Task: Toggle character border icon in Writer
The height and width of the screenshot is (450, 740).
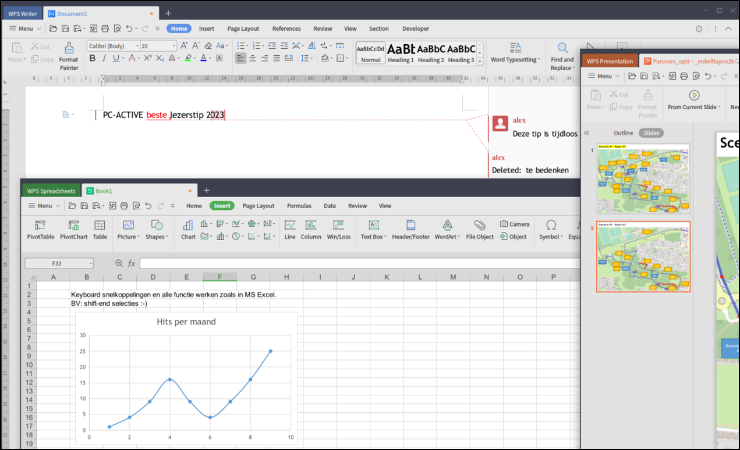Action: [x=219, y=58]
